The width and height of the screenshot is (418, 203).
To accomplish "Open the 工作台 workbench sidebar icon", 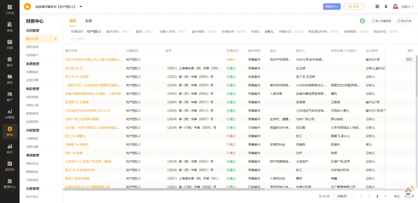I will coord(10,9).
